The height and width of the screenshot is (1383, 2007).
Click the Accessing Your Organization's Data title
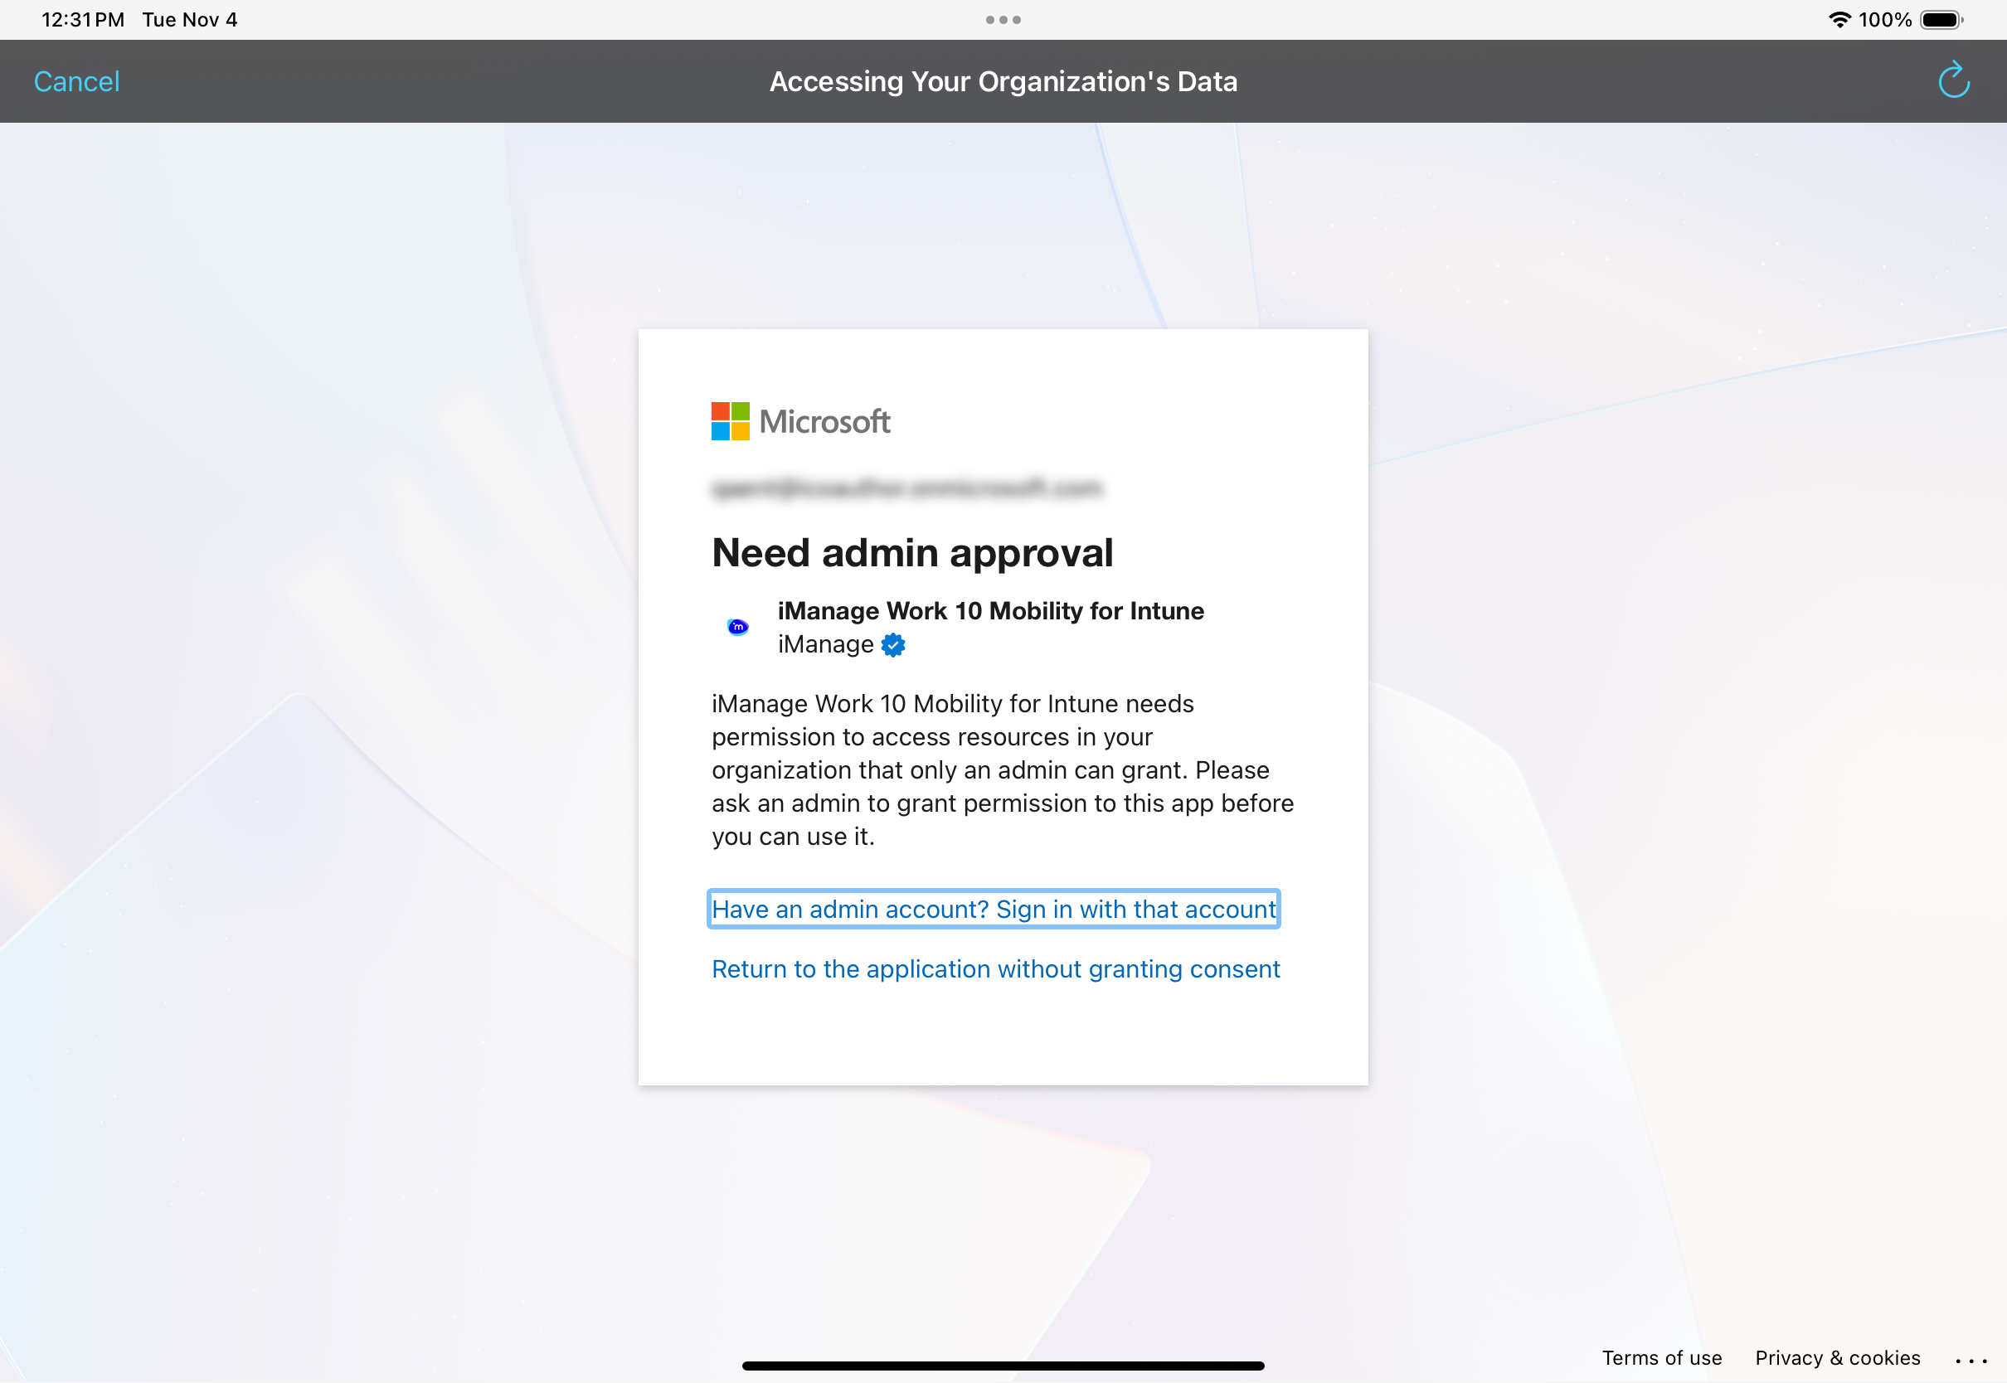(1003, 80)
